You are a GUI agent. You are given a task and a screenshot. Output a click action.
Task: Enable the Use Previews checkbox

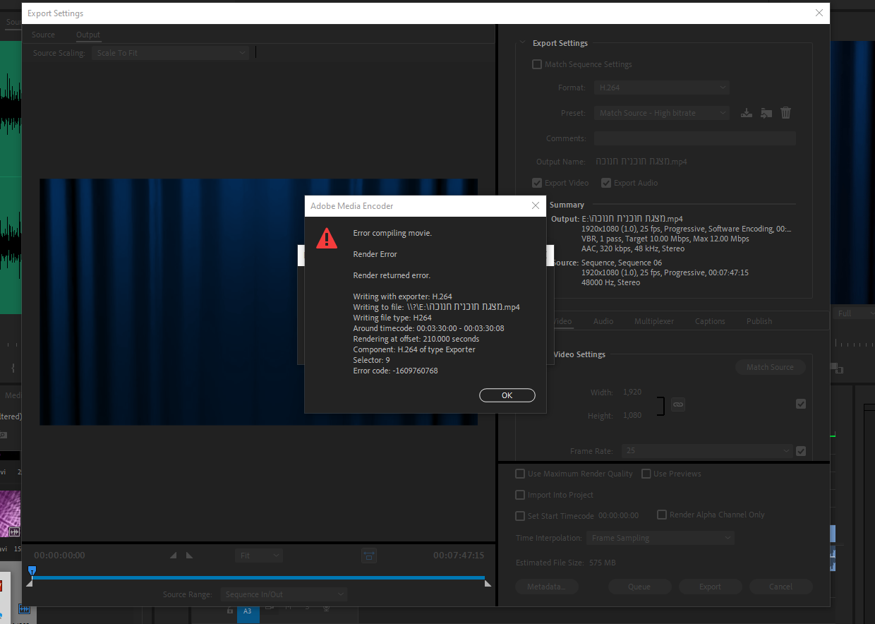tap(646, 474)
